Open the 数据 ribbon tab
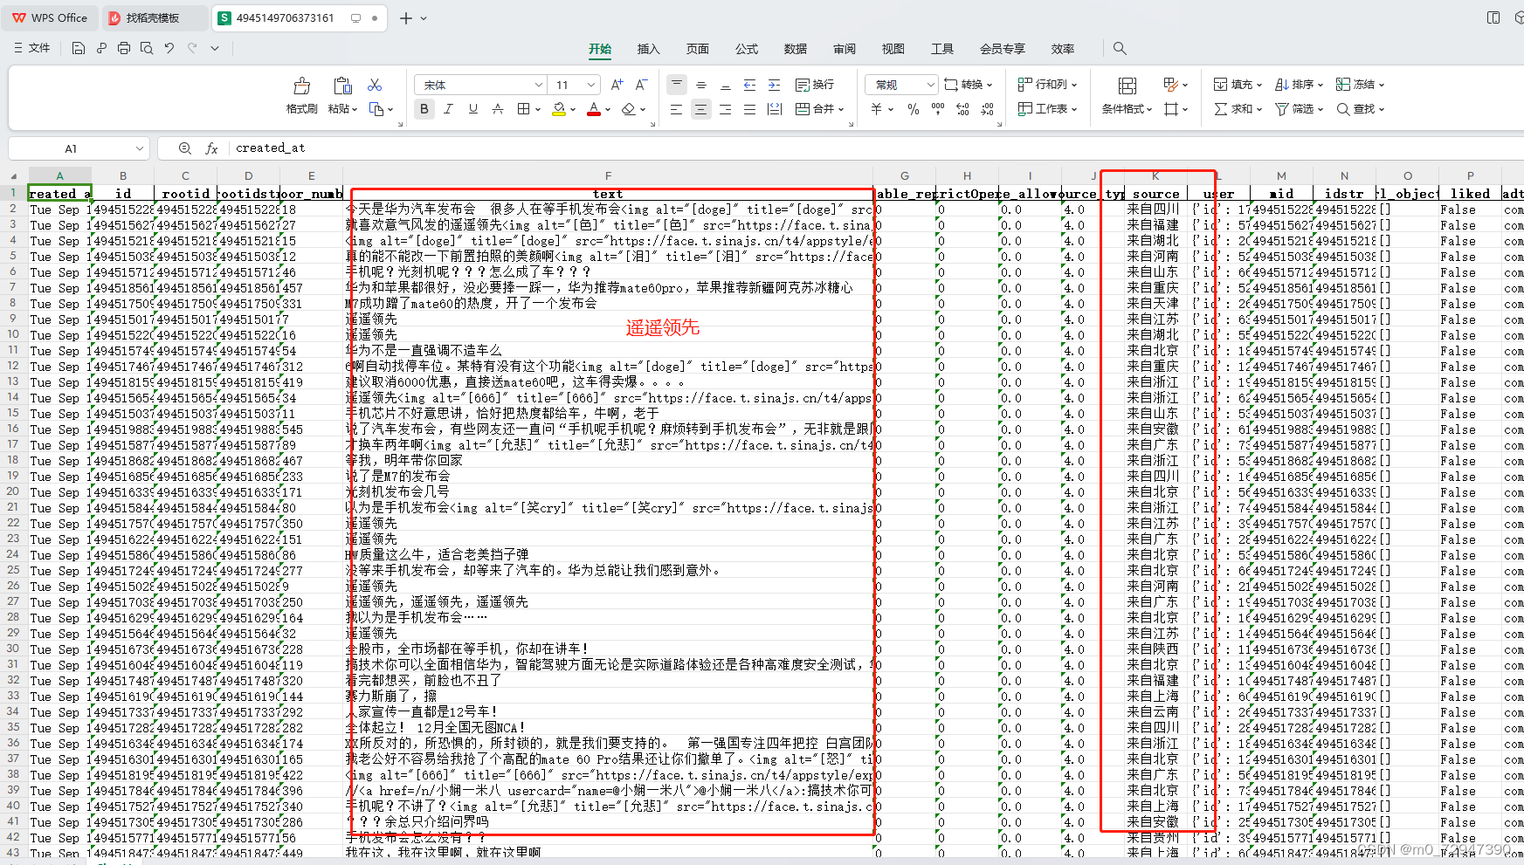Screen dimensions: 1524x865 [x=795, y=49]
